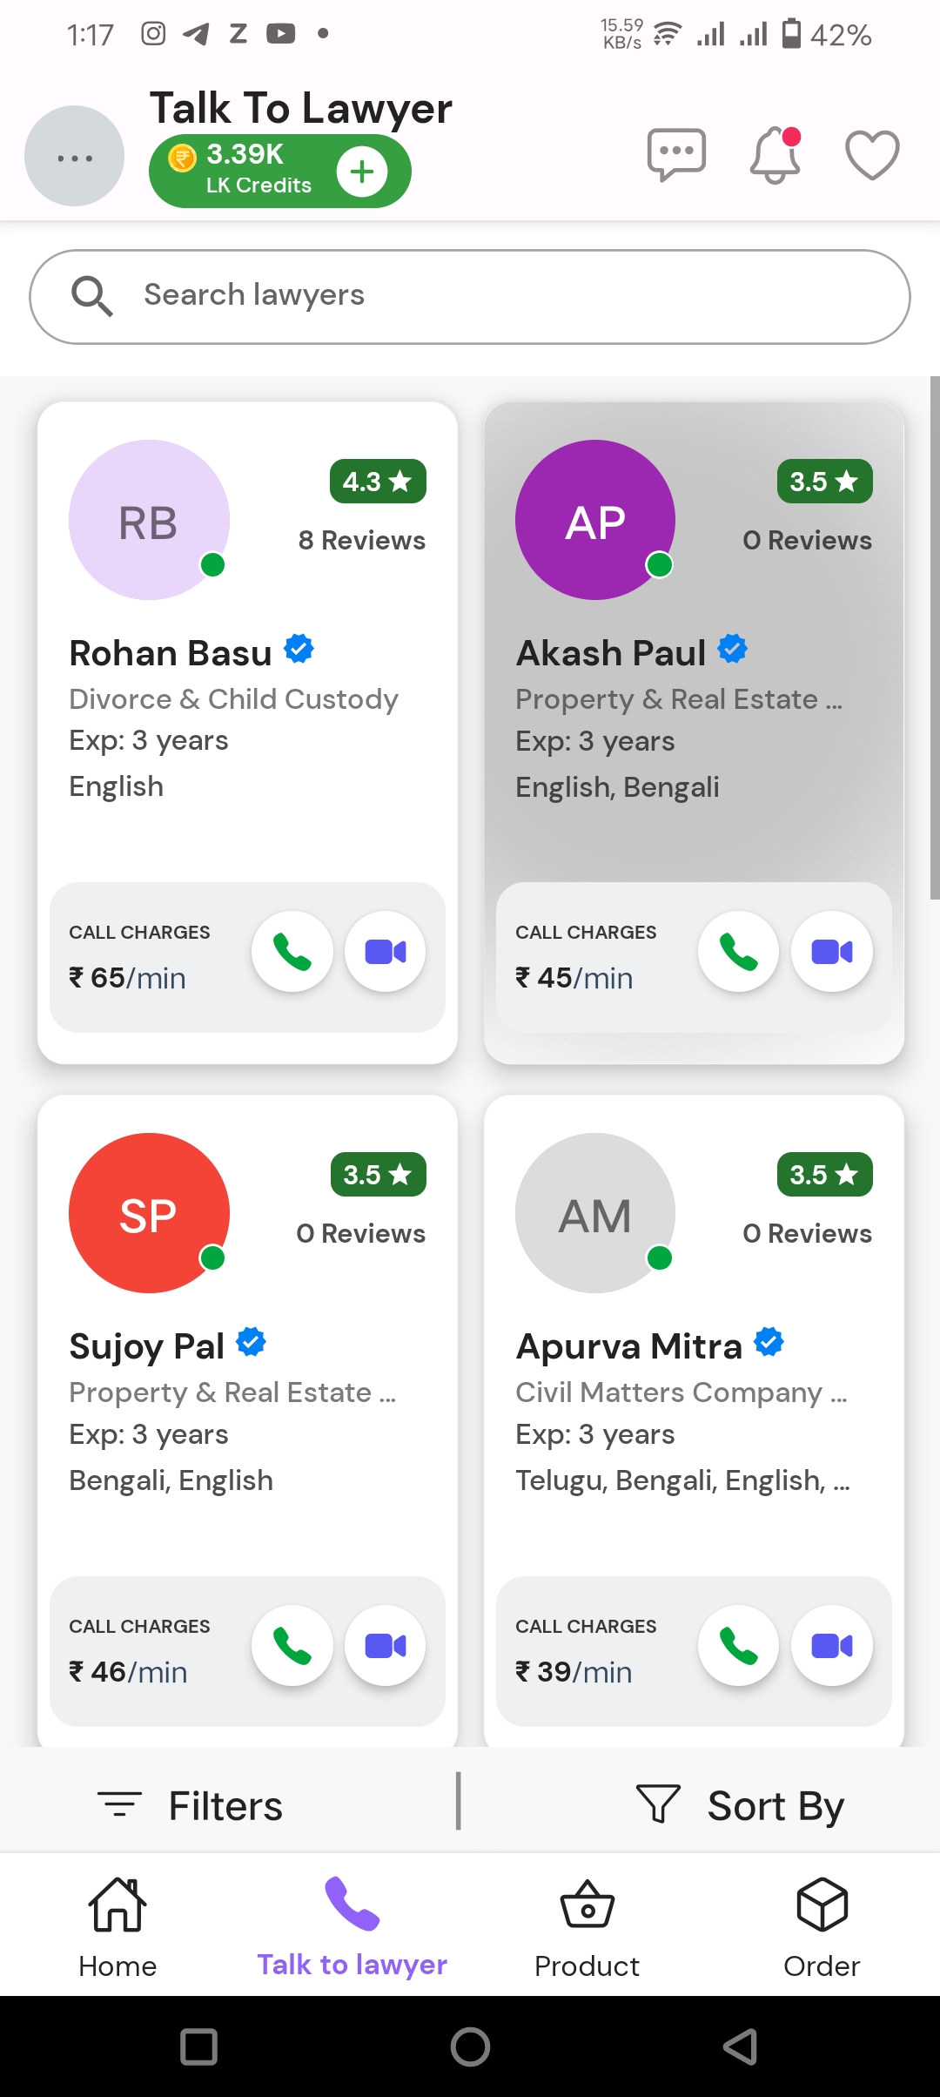
Task: Start voice call with Akash Paul
Action: point(739,952)
